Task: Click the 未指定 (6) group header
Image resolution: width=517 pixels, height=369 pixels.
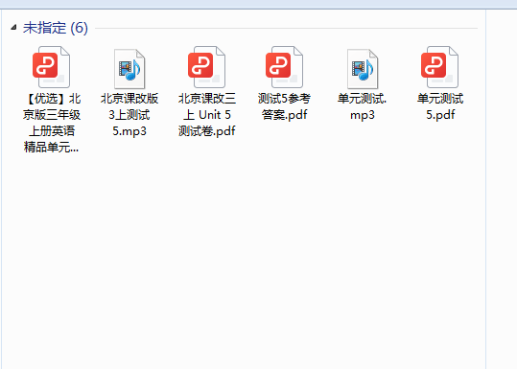Action: (x=55, y=28)
